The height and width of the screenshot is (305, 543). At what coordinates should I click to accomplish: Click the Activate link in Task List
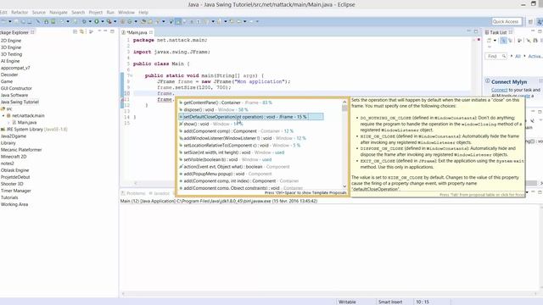(535, 56)
